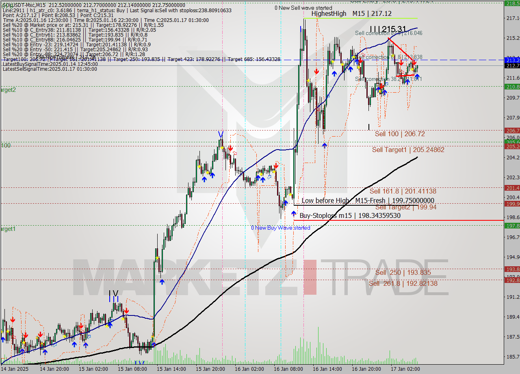Click the '16 Jan 02:00' time label
520x374 pixels.
click(x=249, y=369)
